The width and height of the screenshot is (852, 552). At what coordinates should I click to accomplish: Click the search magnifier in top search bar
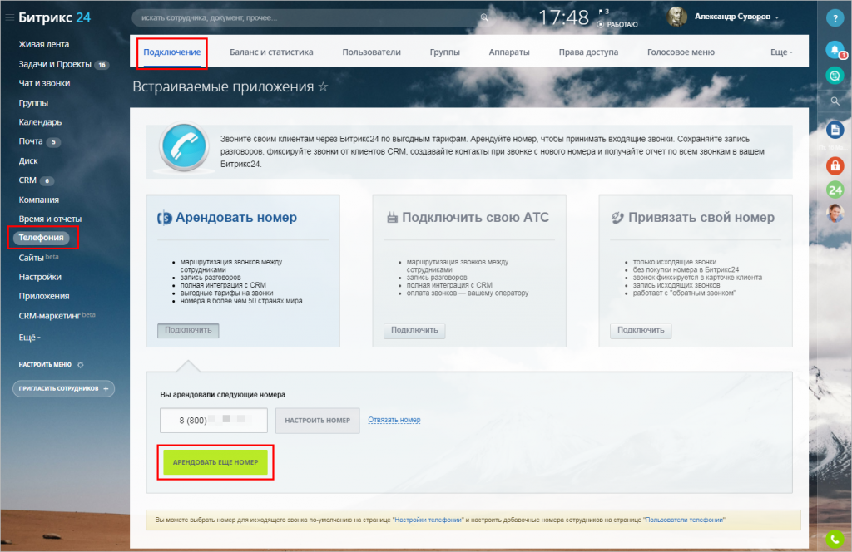coord(484,18)
